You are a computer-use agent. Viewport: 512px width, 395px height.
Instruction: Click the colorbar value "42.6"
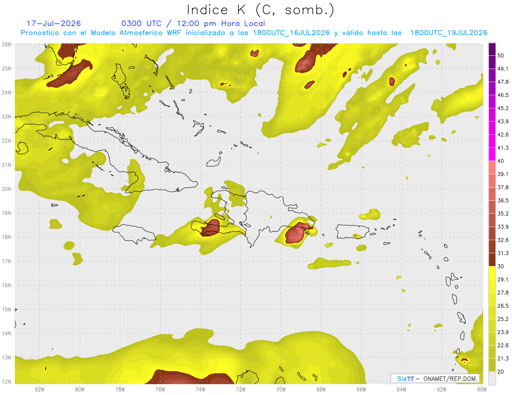pyautogui.click(x=503, y=135)
